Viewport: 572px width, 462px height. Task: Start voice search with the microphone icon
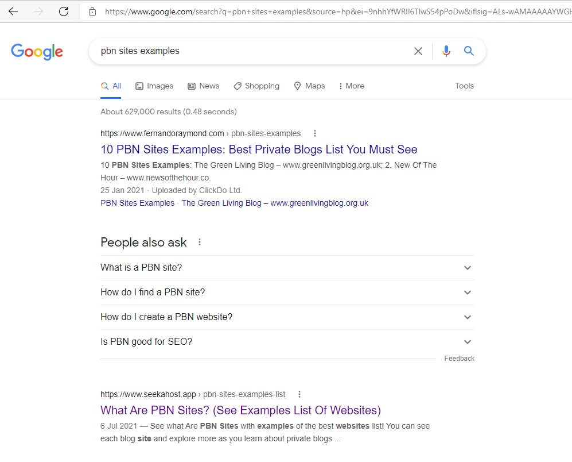[x=446, y=51]
